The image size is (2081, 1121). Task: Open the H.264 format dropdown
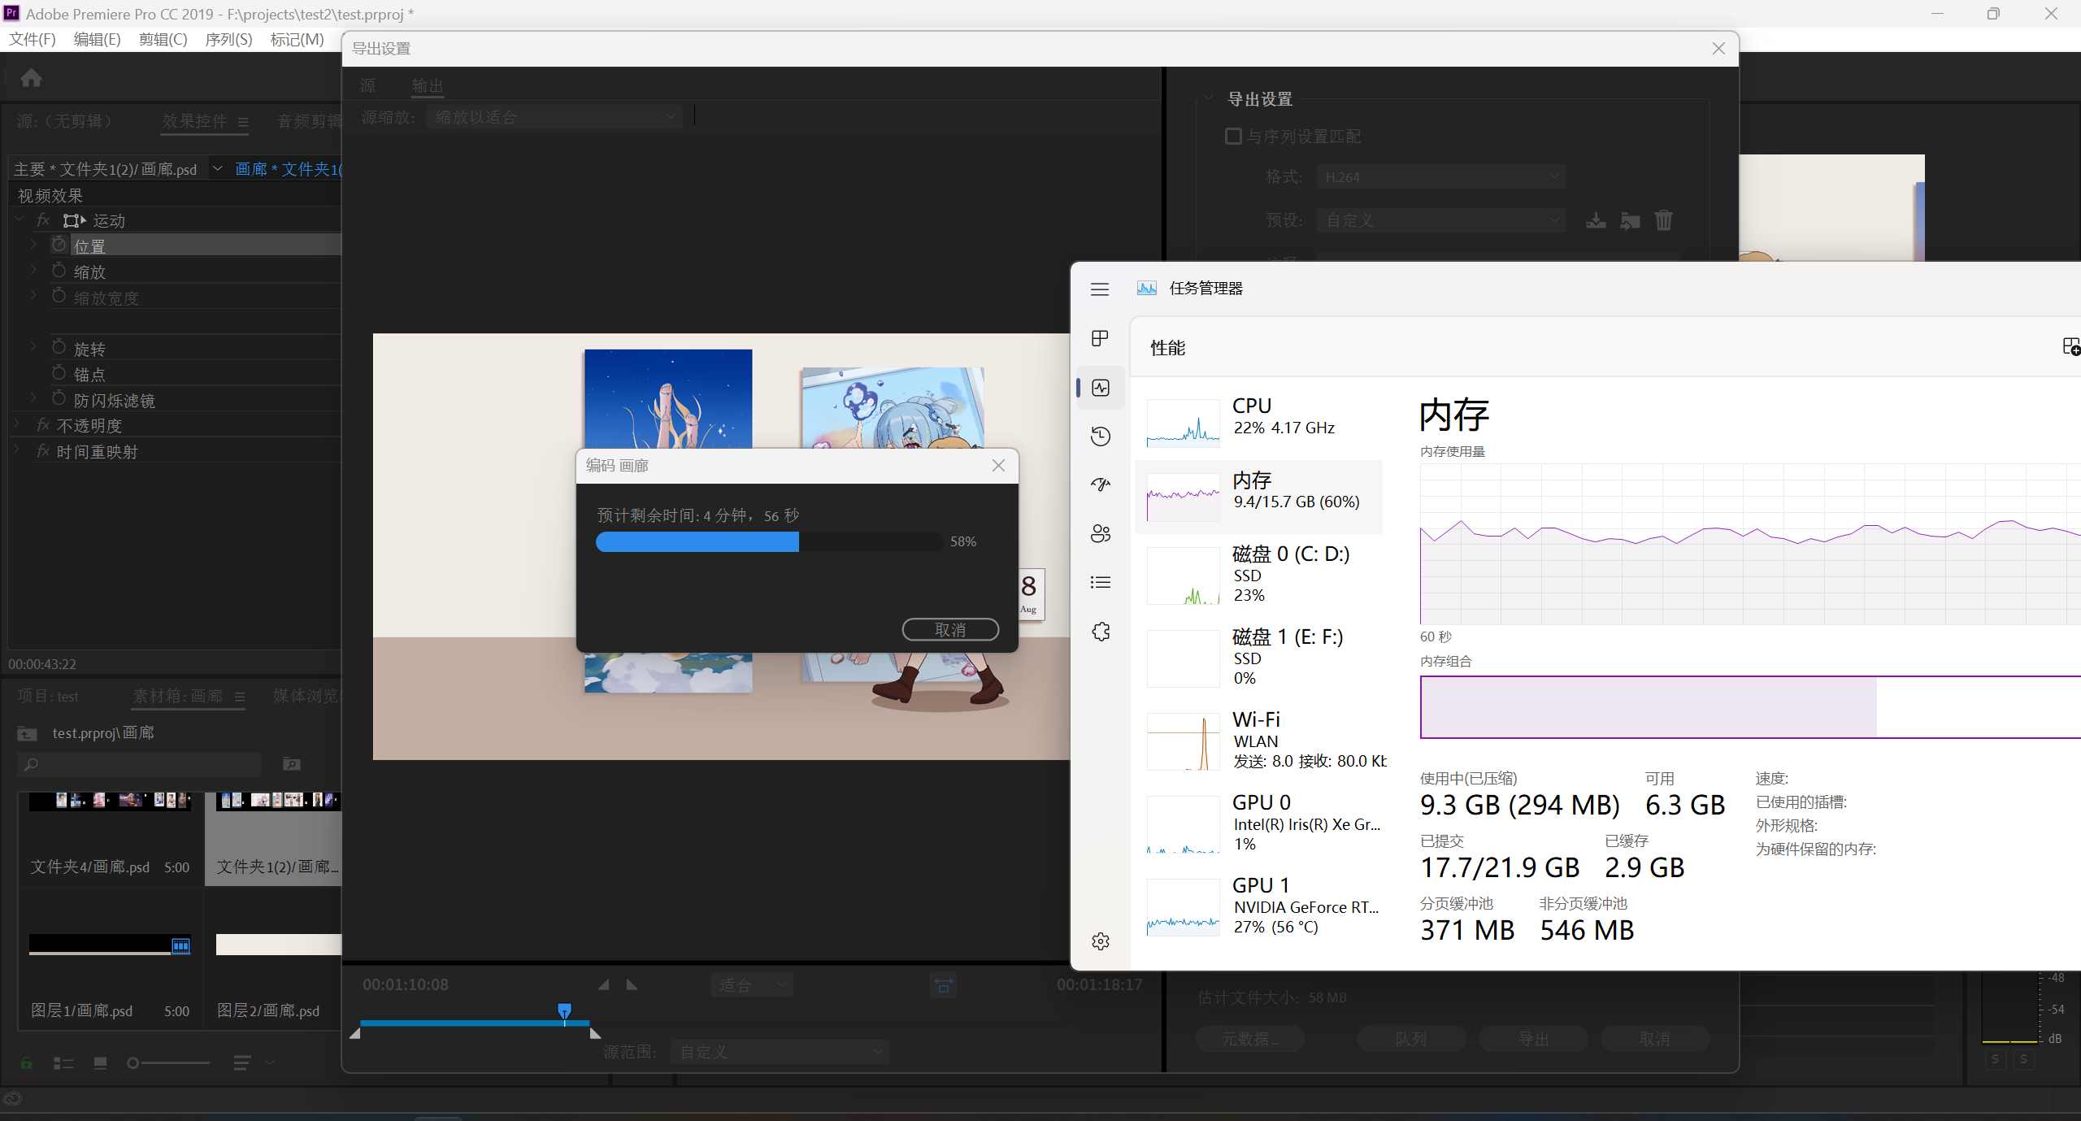coord(1440,176)
